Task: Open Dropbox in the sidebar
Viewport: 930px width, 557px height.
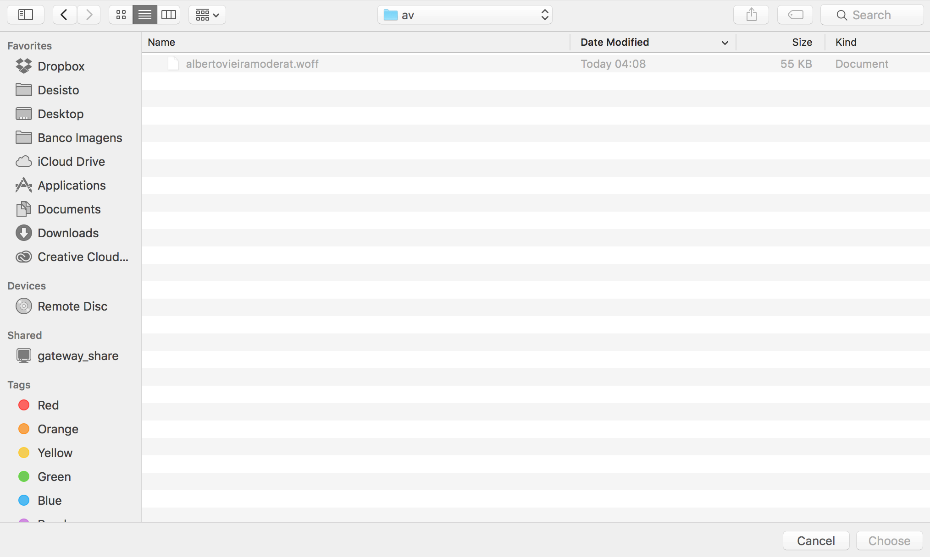Action: click(x=61, y=66)
